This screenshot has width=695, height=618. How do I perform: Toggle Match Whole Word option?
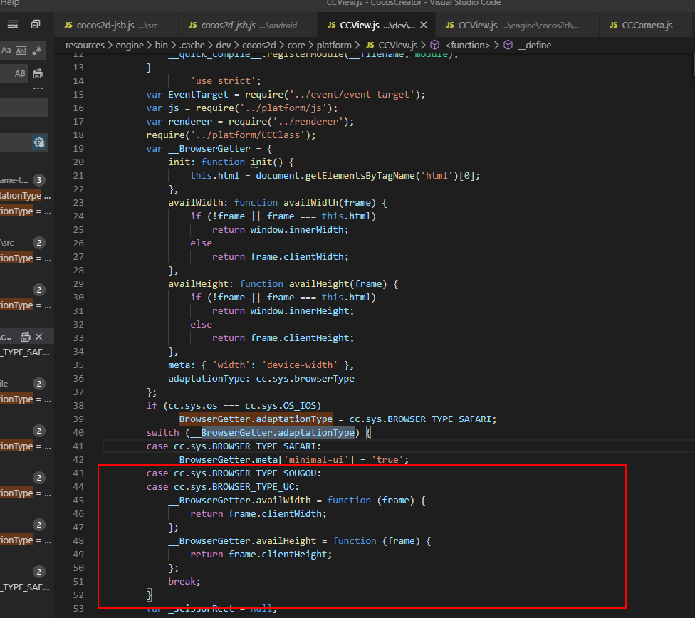(x=21, y=50)
